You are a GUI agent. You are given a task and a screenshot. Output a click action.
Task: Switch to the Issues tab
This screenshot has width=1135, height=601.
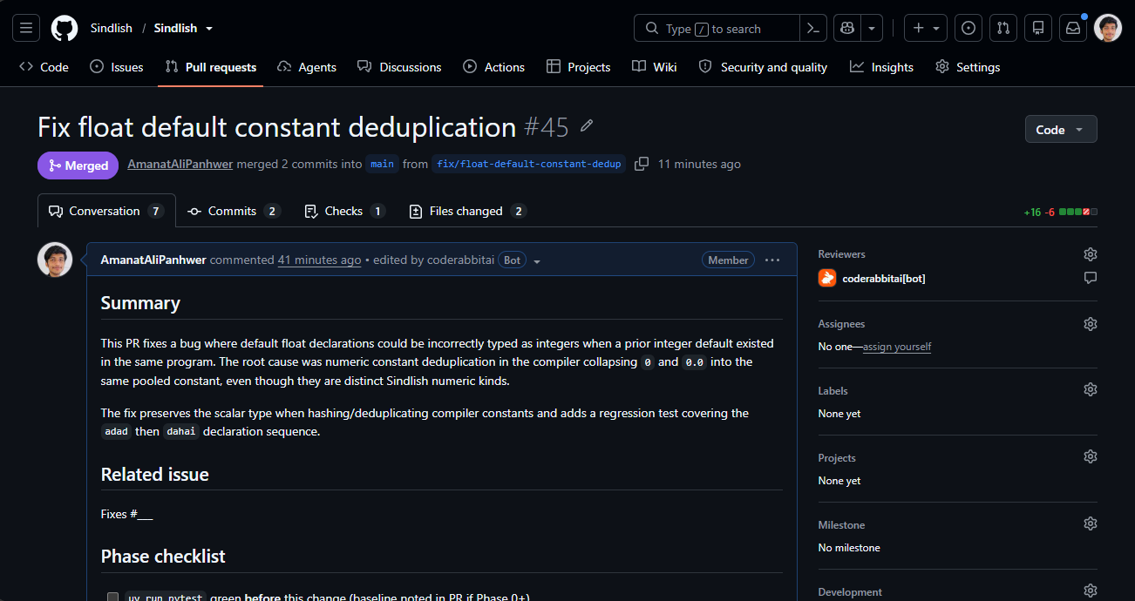tap(117, 67)
